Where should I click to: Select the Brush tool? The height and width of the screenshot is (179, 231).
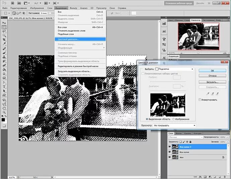click(x=4, y=53)
